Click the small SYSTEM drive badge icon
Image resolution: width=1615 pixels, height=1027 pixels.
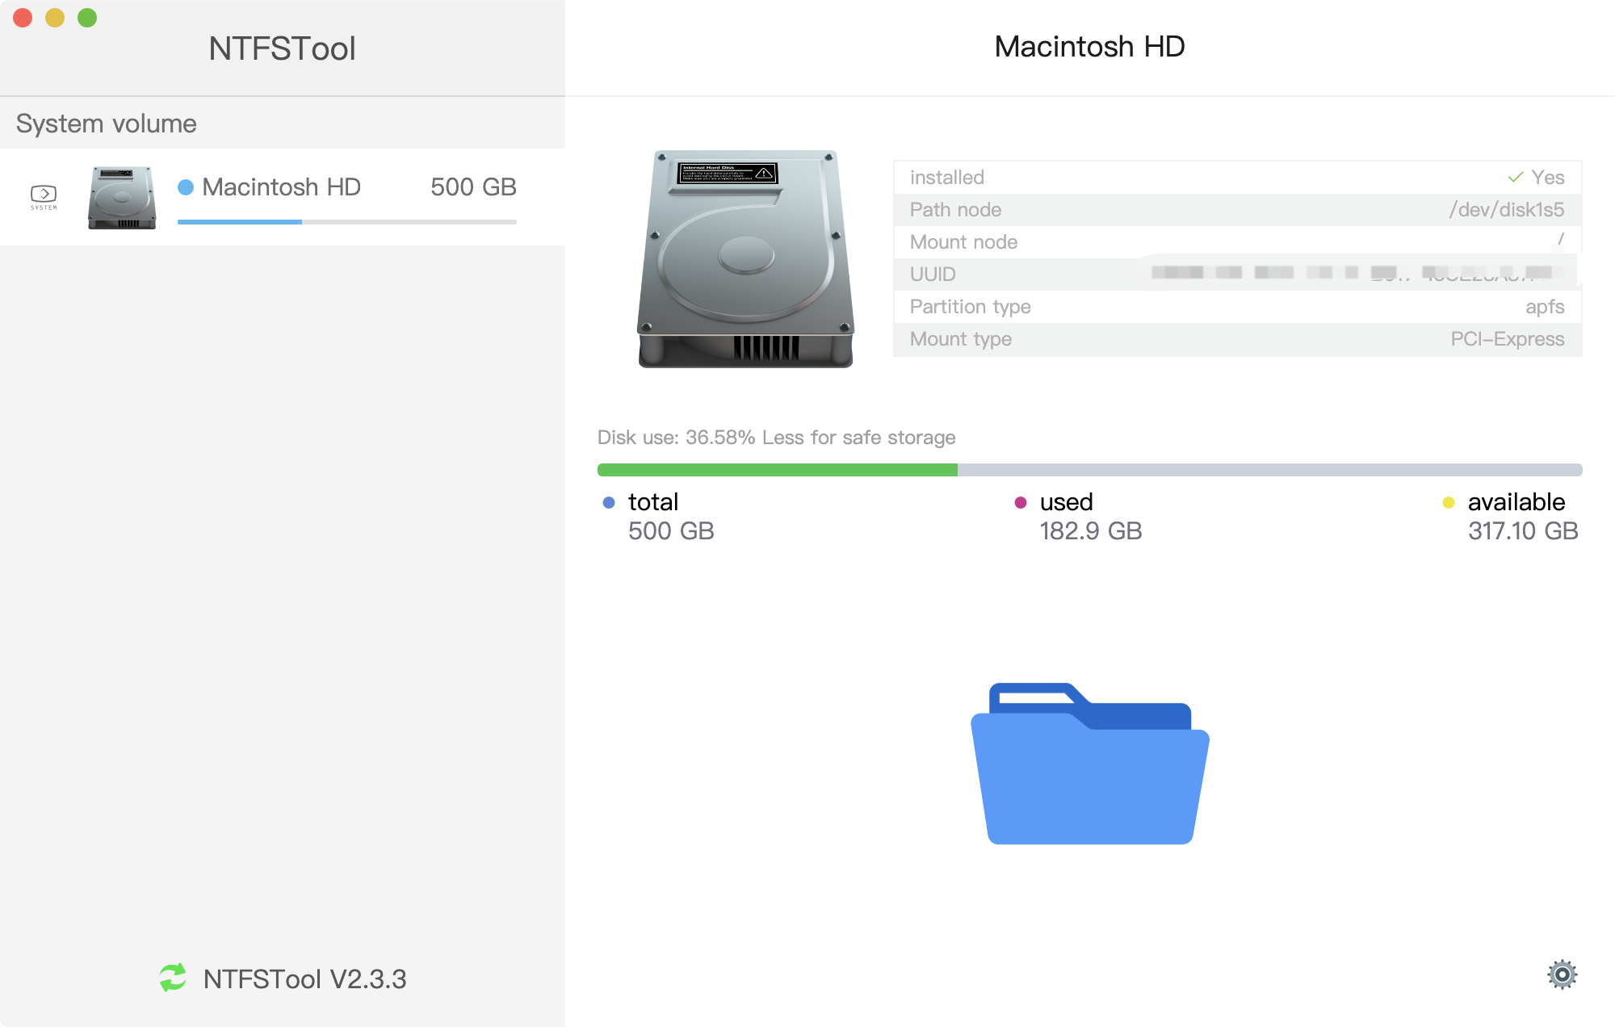click(44, 196)
